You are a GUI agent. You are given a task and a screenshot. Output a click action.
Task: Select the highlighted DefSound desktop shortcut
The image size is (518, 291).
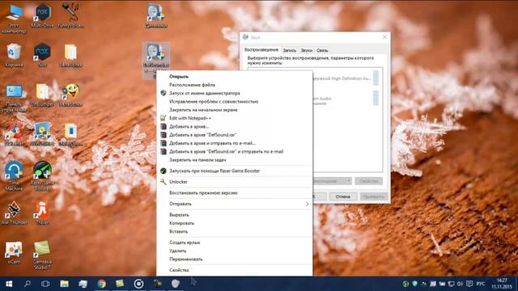click(156, 60)
